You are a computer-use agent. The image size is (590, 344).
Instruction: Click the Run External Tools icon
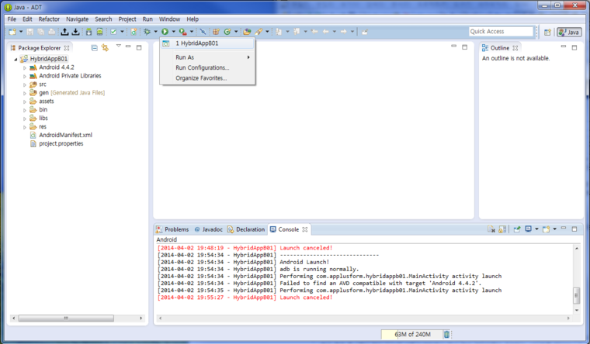[182, 32]
